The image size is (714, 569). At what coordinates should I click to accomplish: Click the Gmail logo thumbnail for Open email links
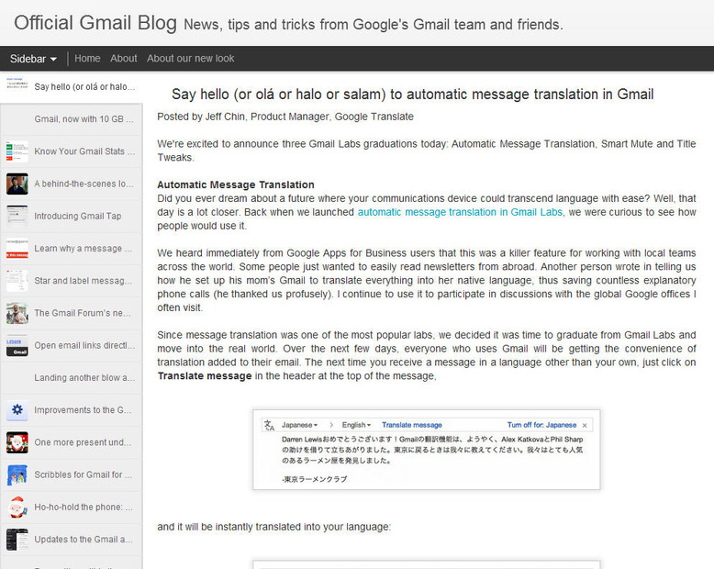point(17,345)
